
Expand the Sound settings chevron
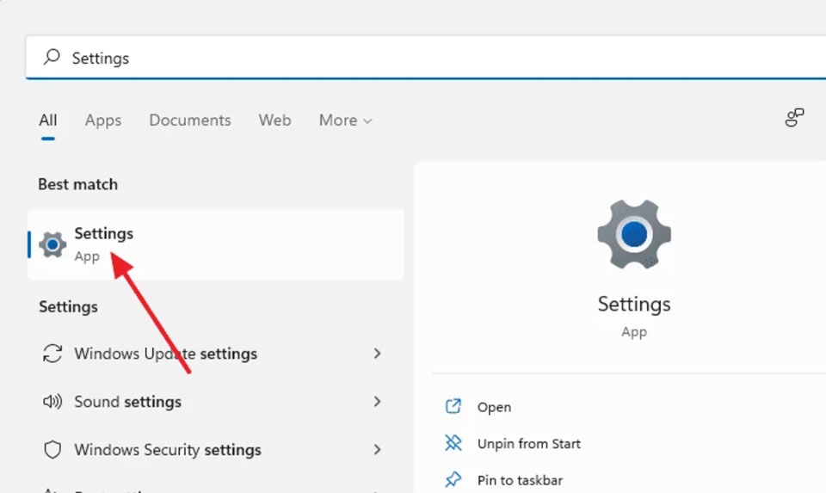pyautogui.click(x=377, y=402)
